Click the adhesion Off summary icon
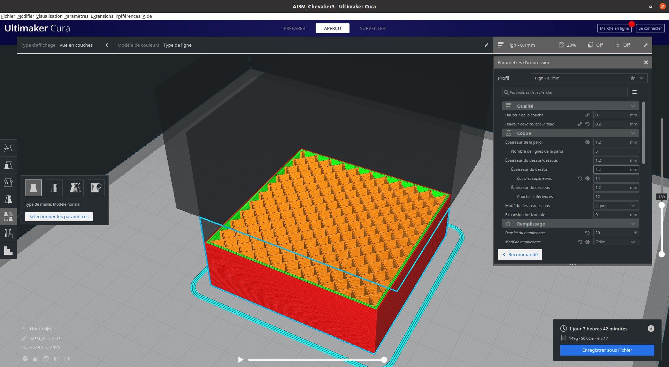This screenshot has width=669, height=367. tap(618, 45)
